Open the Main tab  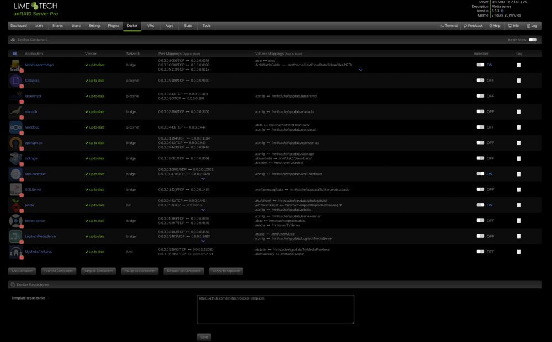click(39, 26)
